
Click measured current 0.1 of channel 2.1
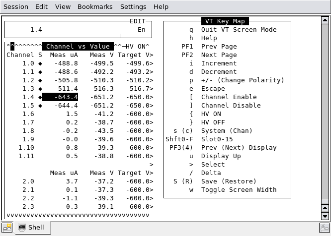(x=72, y=190)
